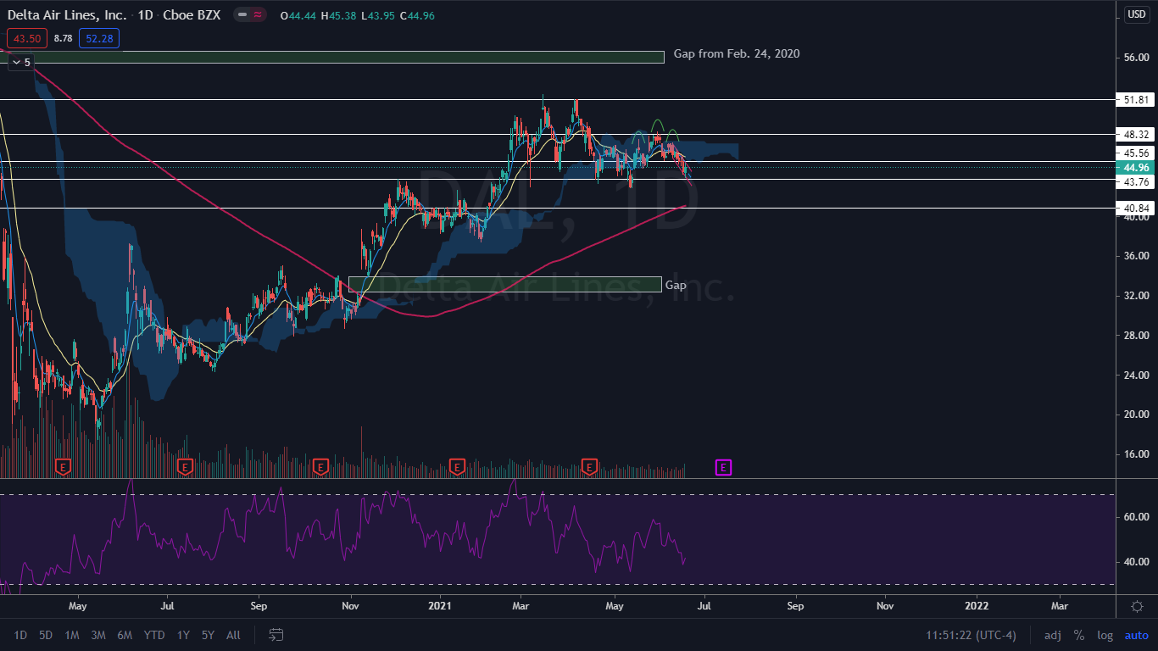Viewport: 1158px width, 651px height.
Task: Toggle the grey dash pill next to Cboe BZX
Action: (x=242, y=14)
